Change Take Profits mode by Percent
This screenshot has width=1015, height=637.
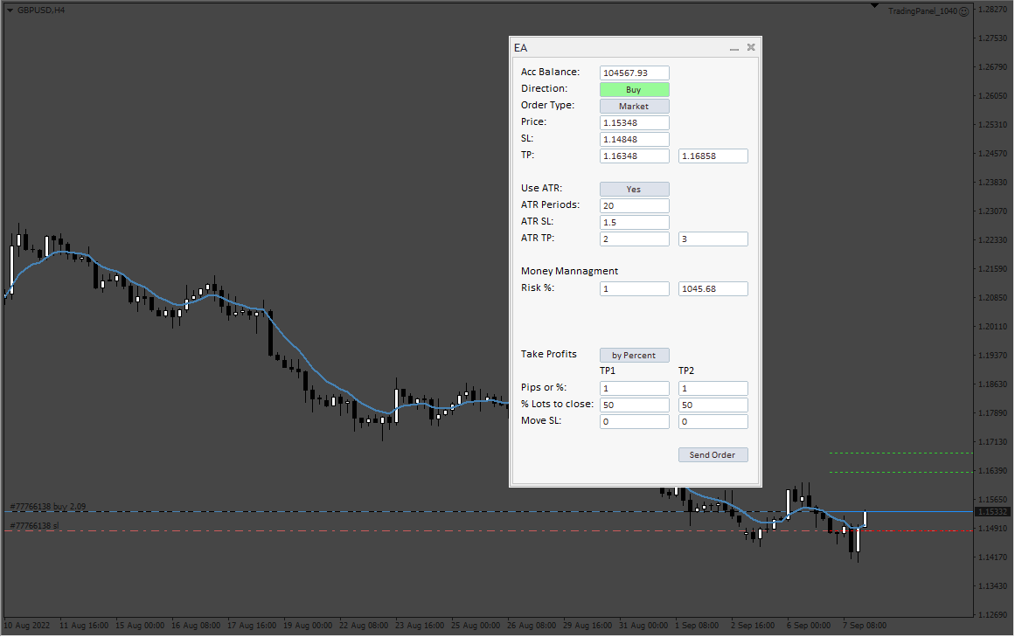click(x=635, y=356)
